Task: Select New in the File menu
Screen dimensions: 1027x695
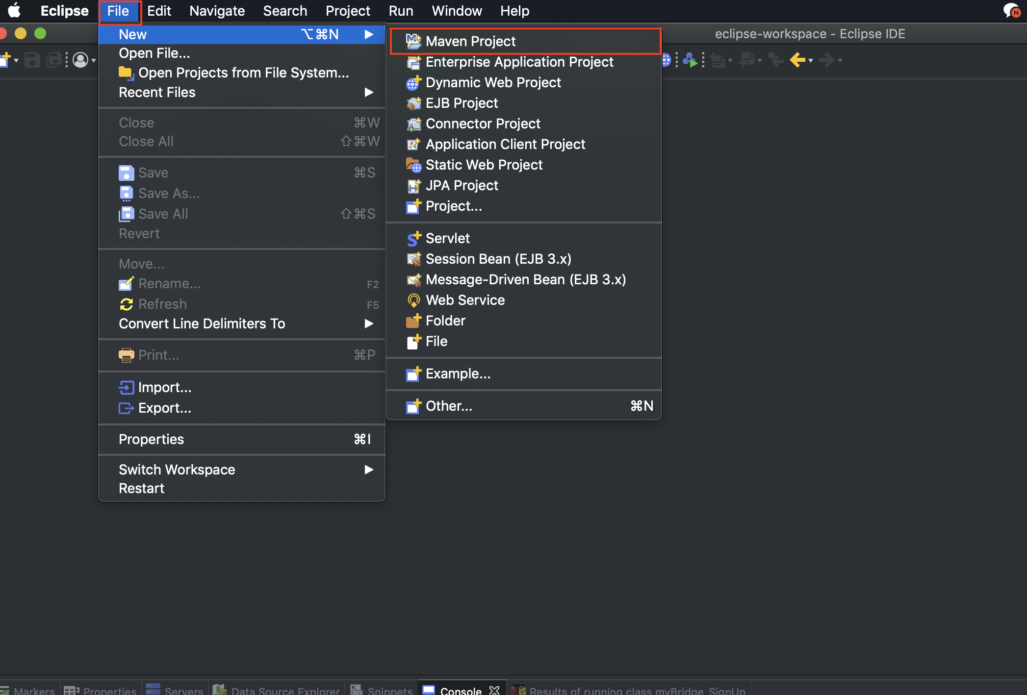Action: [x=242, y=34]
